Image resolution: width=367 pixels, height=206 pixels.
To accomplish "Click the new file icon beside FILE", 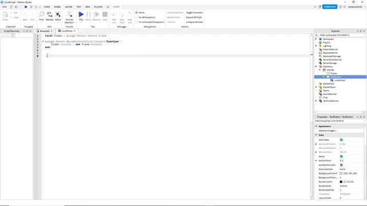I will (x=11, y=7).
